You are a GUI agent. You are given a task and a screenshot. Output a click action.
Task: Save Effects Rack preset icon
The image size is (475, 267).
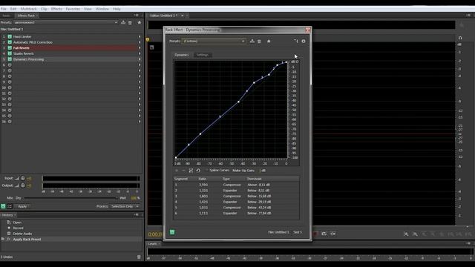123,22
